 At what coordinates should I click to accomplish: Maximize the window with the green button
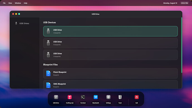(19, 14)
